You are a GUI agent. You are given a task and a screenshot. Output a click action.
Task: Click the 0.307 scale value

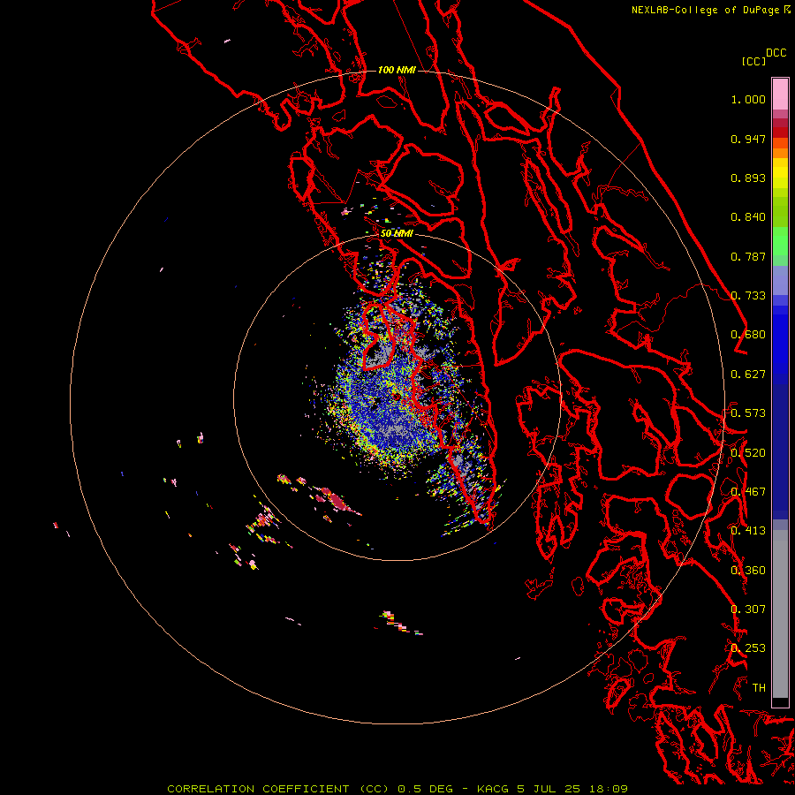coord(748,609)
